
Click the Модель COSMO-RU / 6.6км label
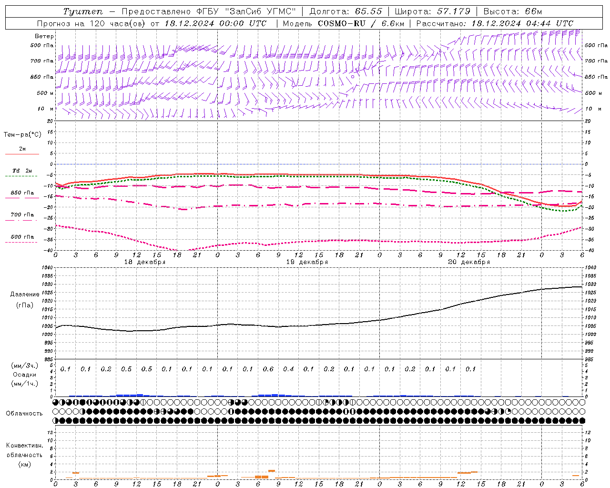343,23
